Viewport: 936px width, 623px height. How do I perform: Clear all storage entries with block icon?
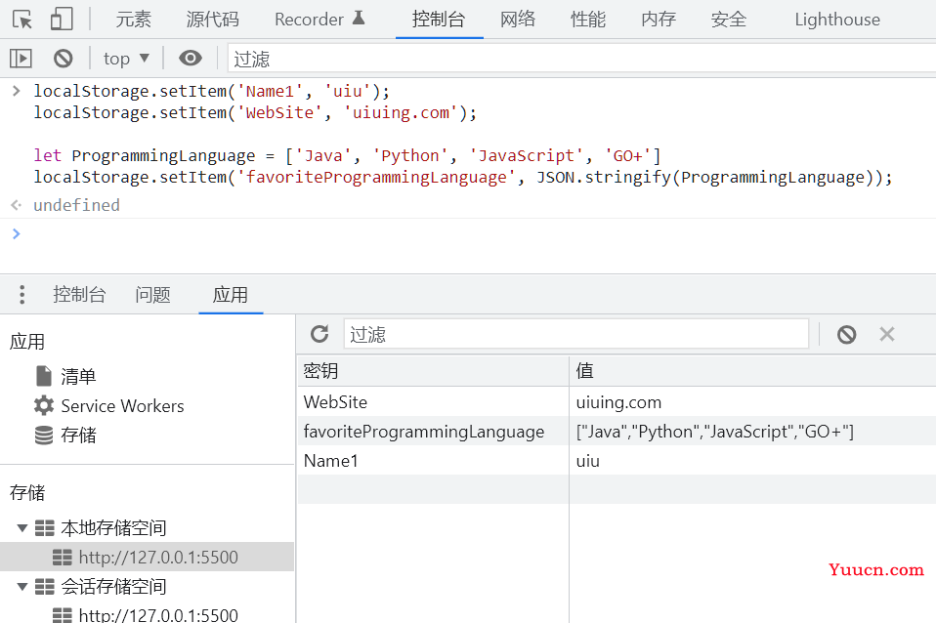(x=846, y=334)
